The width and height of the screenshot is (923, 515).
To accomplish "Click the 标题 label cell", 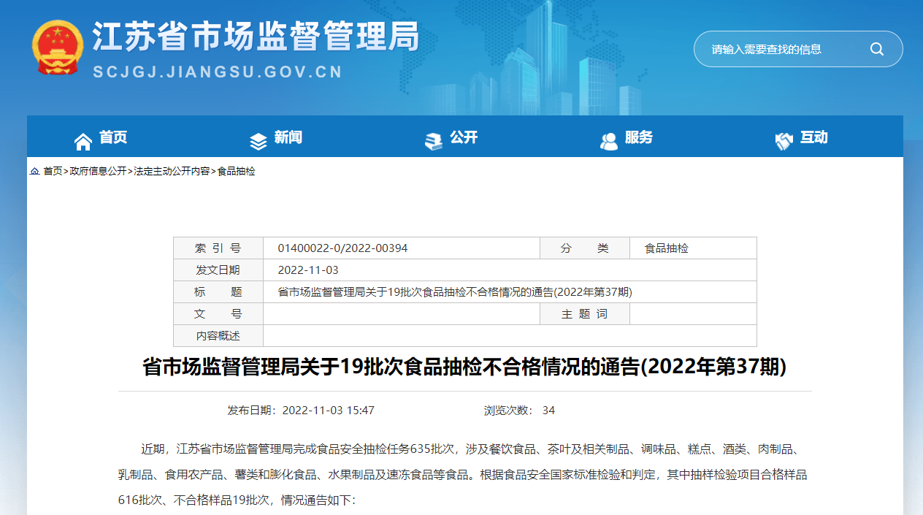I will (x=218, y=292).
